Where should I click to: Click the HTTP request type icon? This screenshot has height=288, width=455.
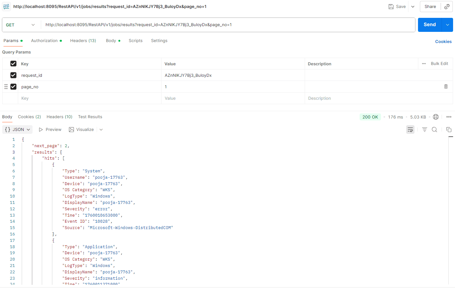[6, 6]
